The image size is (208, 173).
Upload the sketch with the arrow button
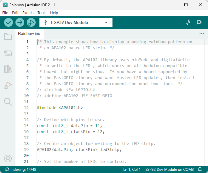pos(20,22)
